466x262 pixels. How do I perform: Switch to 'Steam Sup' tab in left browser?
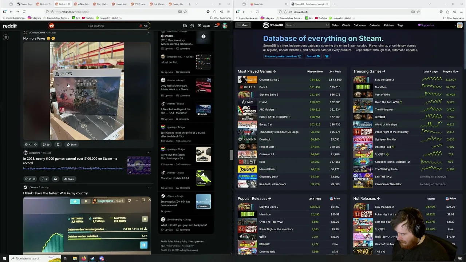coord(25,4)
